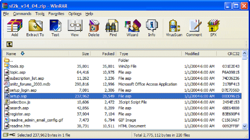
Task: Open the Favorites menu
Action: click(56, 14)
